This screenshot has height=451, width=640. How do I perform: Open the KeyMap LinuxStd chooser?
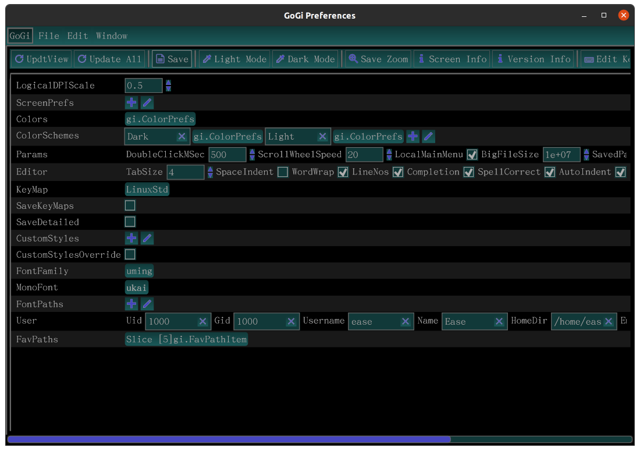[147, 190]
